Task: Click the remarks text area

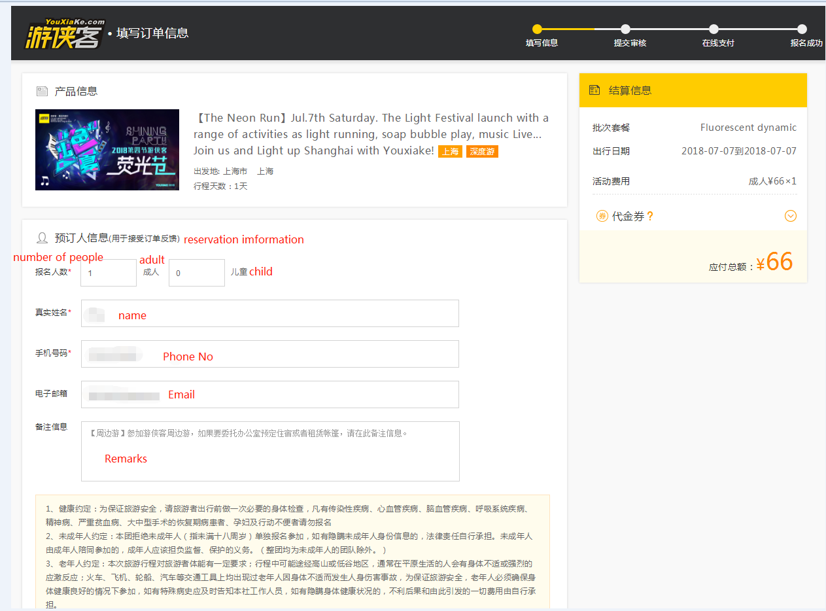Action: point(269,451)
